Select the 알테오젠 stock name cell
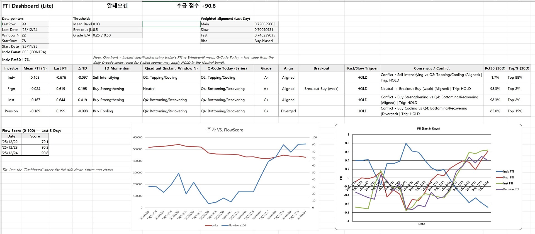The height and width of the screenshot is (234, 535). click(117, 6)
